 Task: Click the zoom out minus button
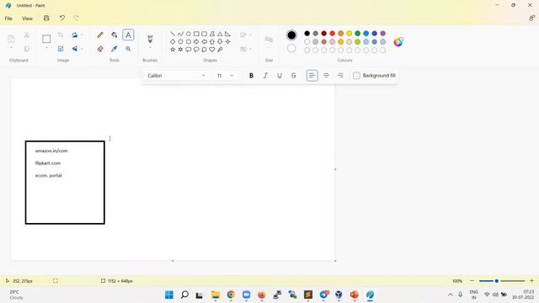point(472,281)
